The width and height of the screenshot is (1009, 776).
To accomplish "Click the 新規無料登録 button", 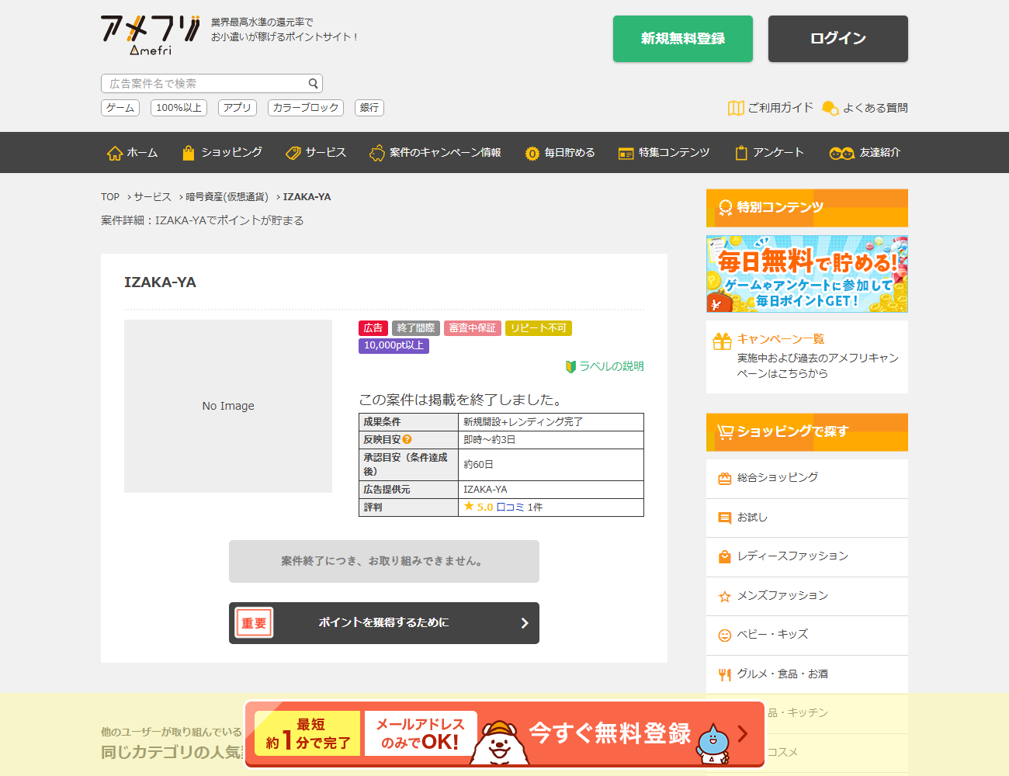I will click(683, 39).
